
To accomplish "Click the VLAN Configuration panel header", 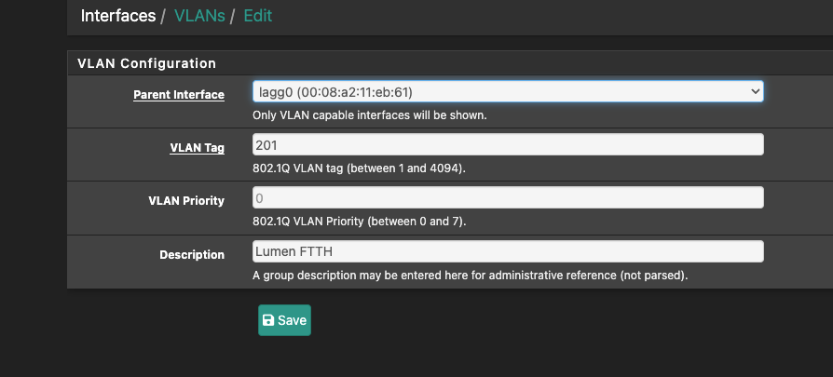I will pos(450,63).
